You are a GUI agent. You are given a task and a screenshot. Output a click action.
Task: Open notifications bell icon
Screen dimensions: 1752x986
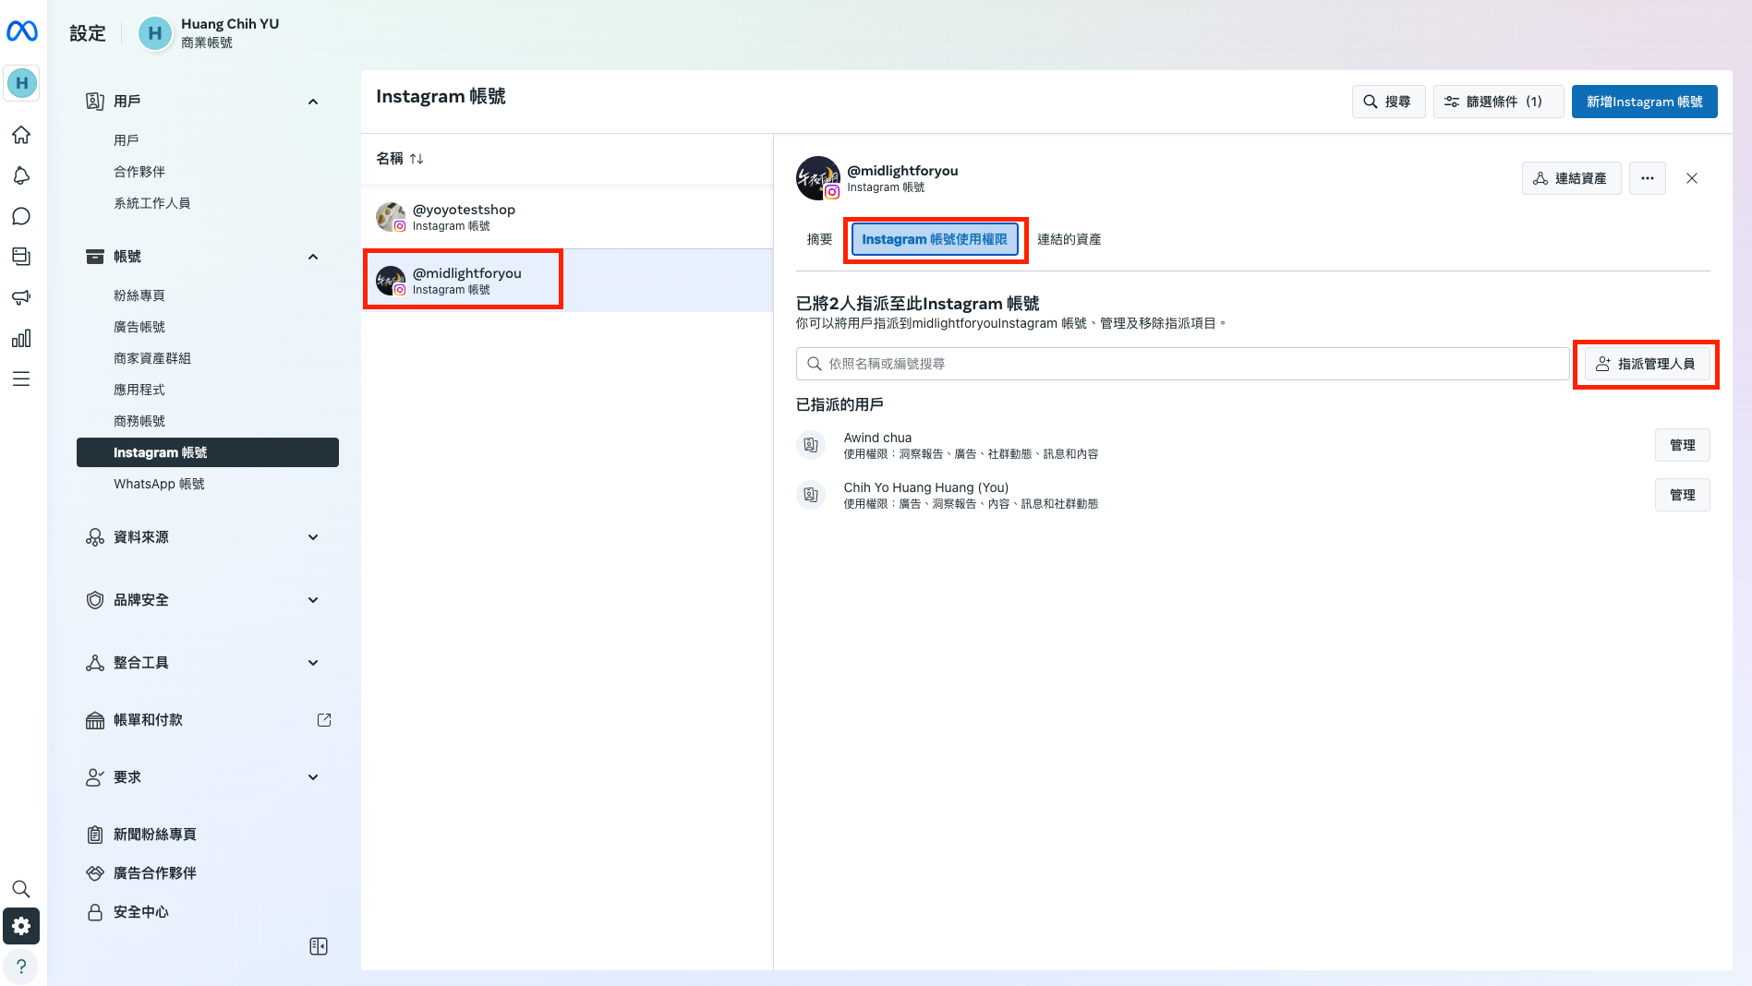pos(21,175)
